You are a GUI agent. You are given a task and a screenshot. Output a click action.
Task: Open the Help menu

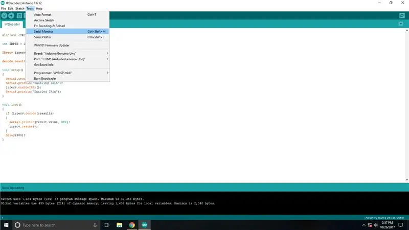(39, 9)
